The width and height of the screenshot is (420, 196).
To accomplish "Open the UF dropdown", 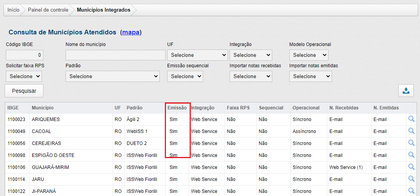I will [x=197, y=55].
